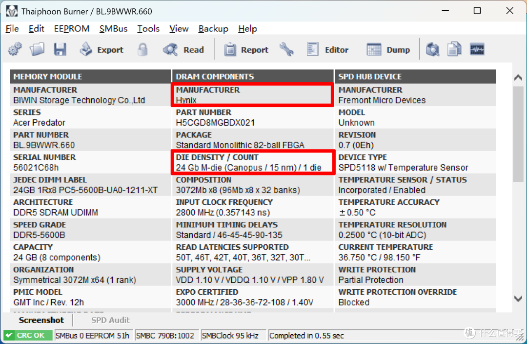The height and width of the screenshot is (344, 527).
Task: Select timing delays 46-45-45-90-135 value
Action: 229,236
